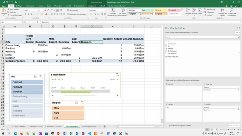The width and height of the screenshot is (242, 136).
Task: Apply percent number format
Action: coord(95,14)
